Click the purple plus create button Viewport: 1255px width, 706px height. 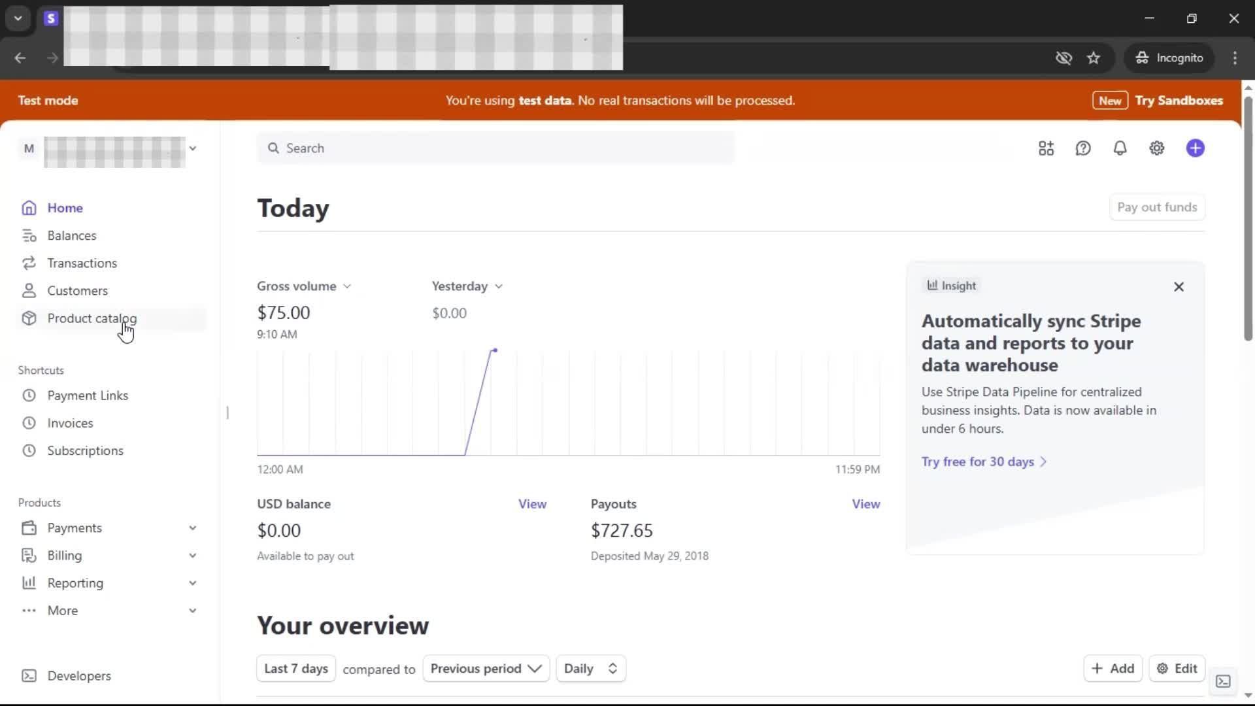pyautogui.click(x=1195, y=148)
